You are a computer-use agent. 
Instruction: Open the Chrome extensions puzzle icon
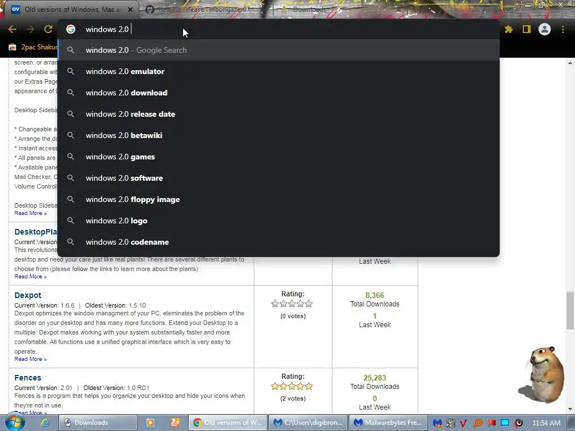point(508,29)
